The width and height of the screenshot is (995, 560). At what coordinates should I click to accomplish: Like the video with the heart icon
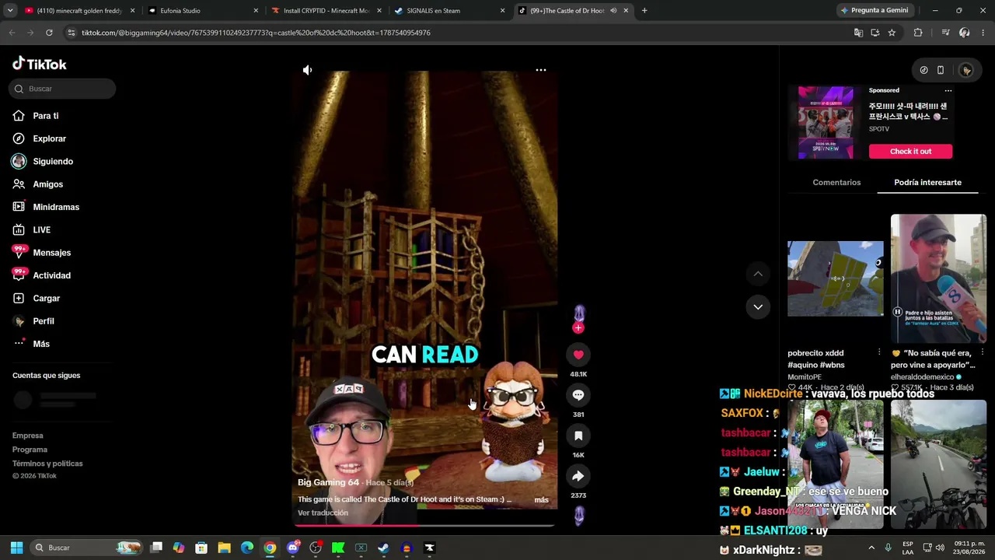[x=578, y=355]
